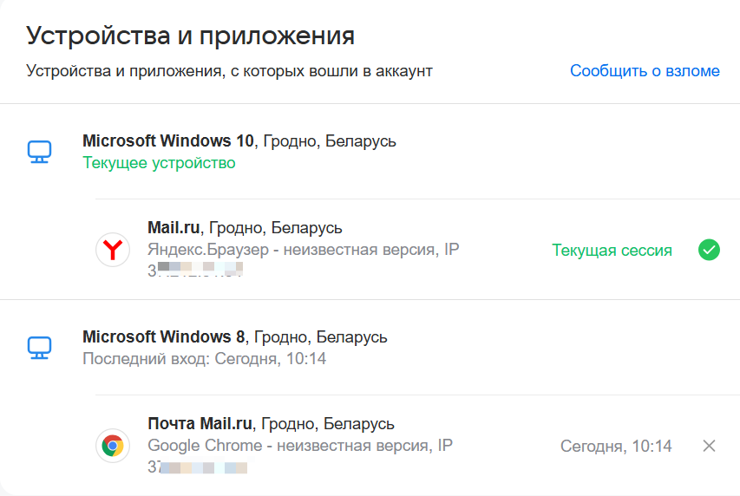The height and width of the screenshot is (496, 740).
Task: Click the Google Chrome icon
Action: point(113,447)
